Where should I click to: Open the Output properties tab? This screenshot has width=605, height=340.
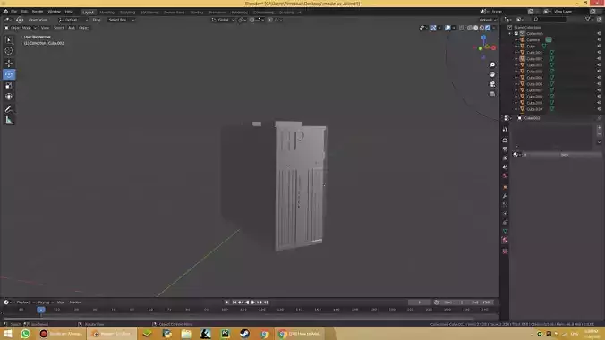pos(505,149)
